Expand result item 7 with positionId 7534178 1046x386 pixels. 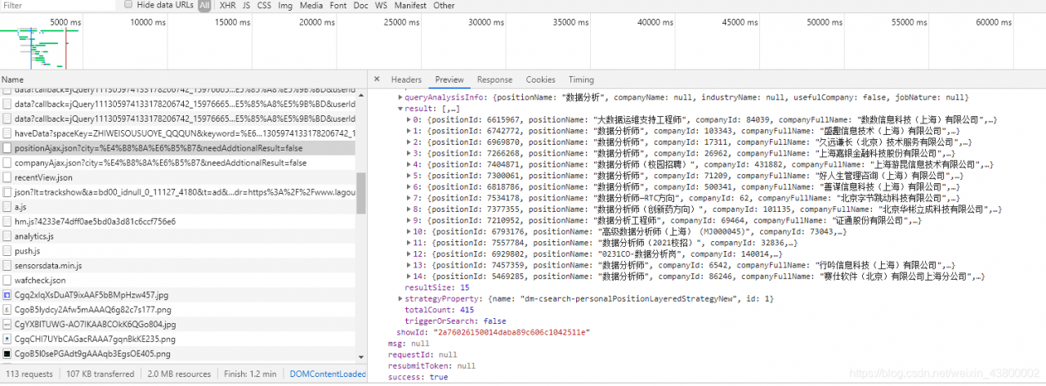(x=409, y=198)
